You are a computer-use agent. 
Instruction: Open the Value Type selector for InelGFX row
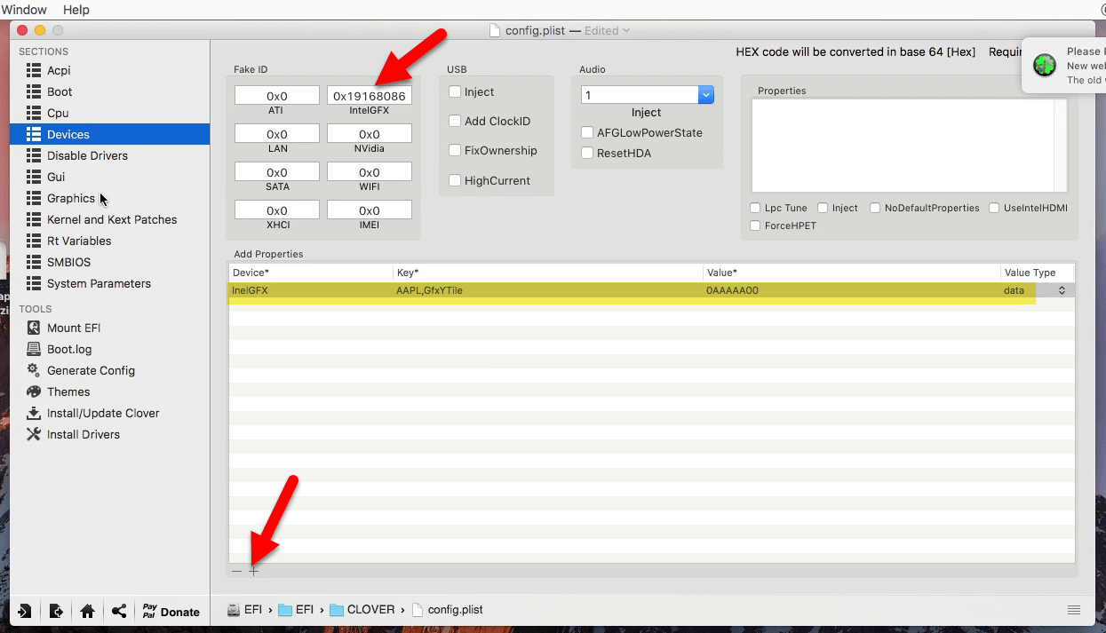point(1061,290)
